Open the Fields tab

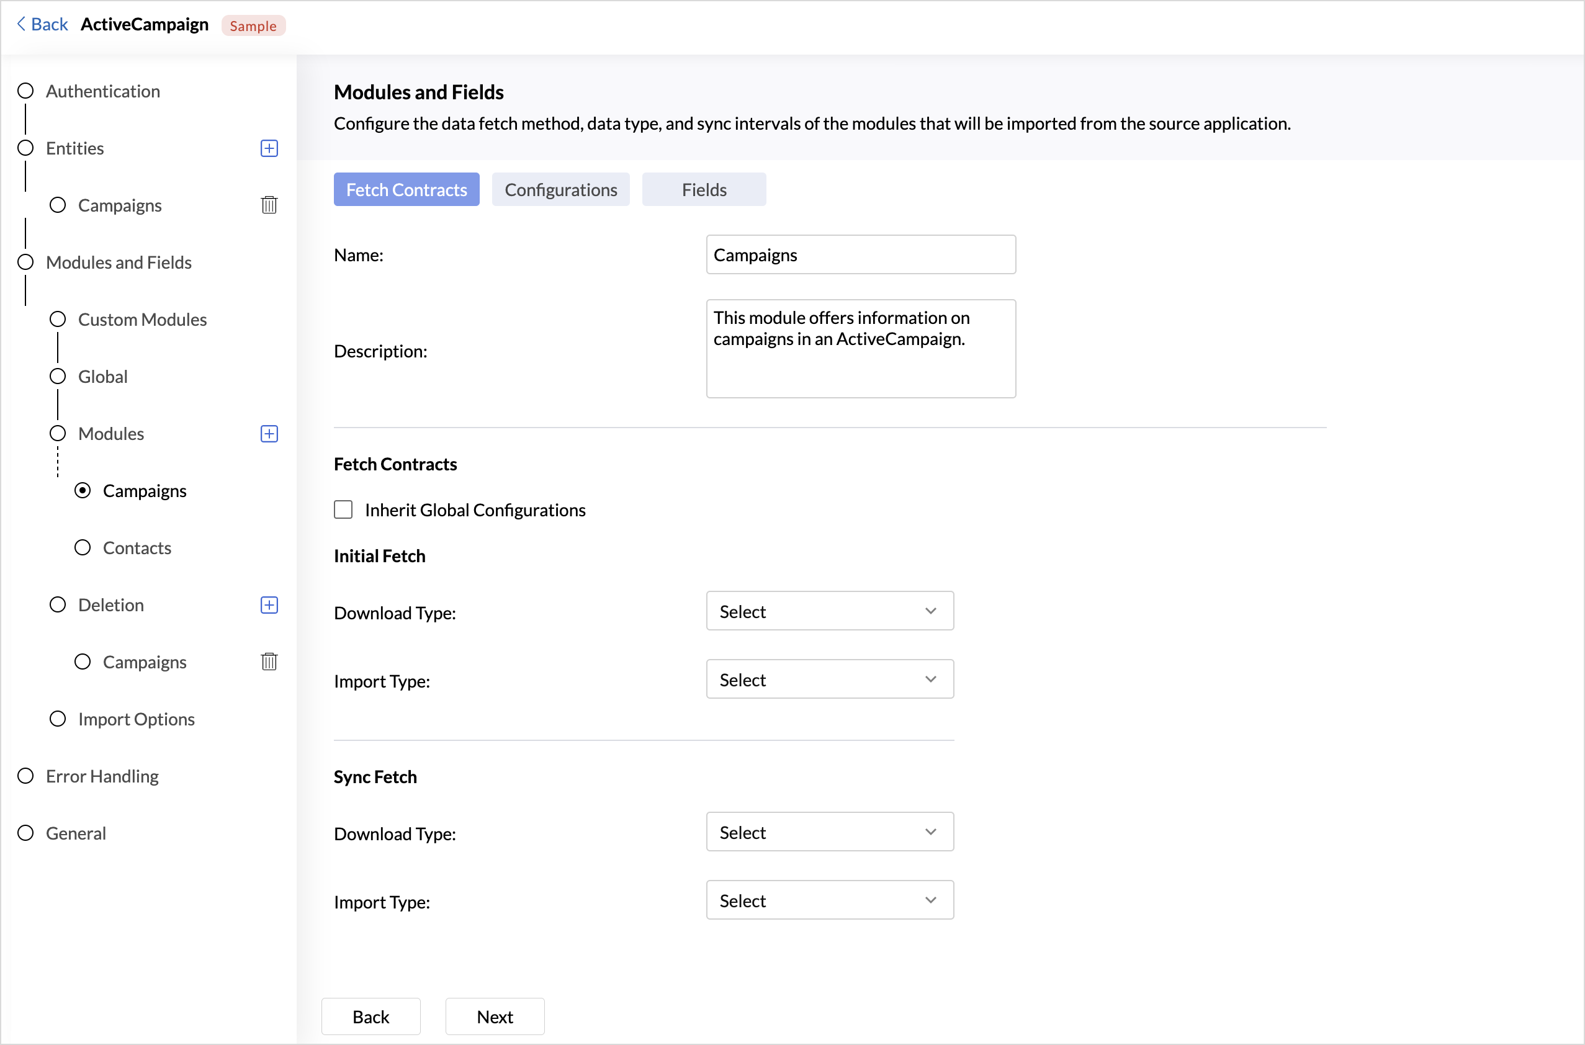tap(703, 190)
